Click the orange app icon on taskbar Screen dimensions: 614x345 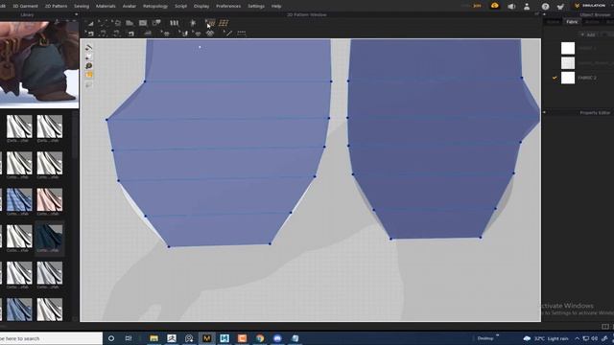[243, 338]
